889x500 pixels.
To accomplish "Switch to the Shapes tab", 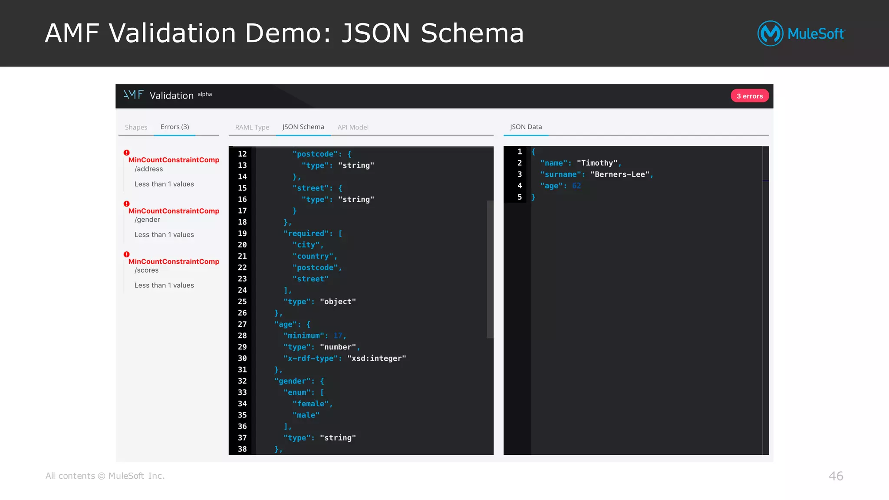I will click(x=136, y=127).
